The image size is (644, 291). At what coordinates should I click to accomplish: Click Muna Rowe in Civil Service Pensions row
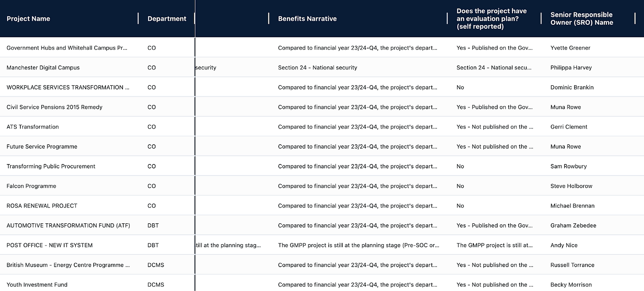click(566, 107)
